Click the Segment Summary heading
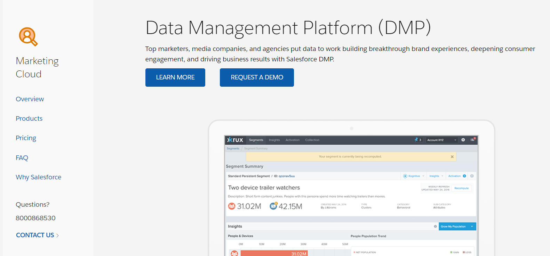Viewport: 550px width, 256px height. 245,167
